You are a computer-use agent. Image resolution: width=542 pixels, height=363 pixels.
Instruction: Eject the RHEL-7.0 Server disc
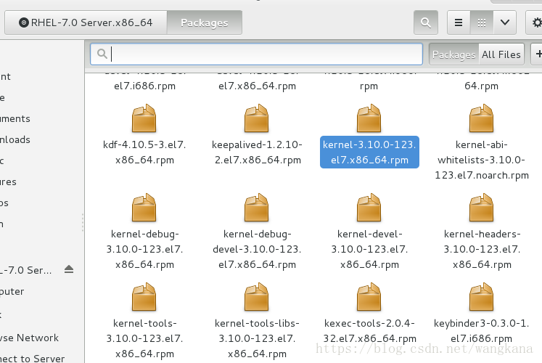coord(69,269)
